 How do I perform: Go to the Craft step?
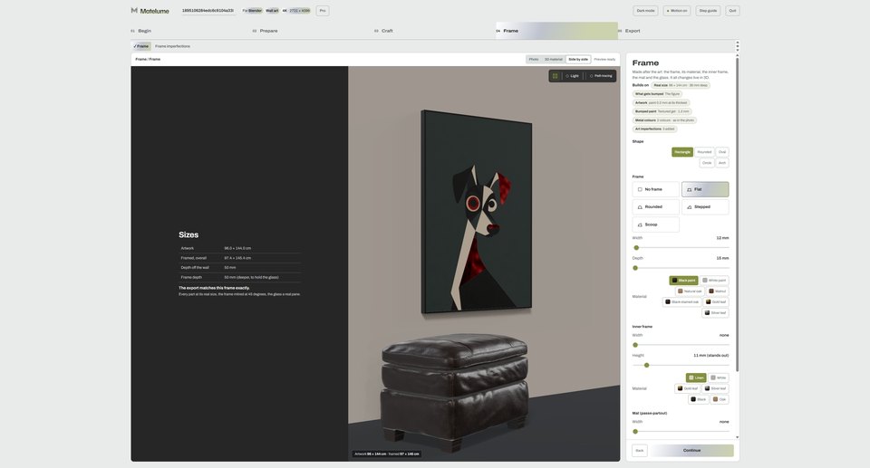tap(434, 31)
